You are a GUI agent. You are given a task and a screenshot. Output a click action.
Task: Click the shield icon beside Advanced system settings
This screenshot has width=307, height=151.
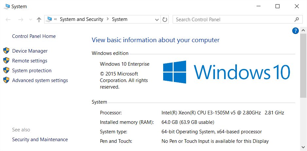(x=6, y=80)
